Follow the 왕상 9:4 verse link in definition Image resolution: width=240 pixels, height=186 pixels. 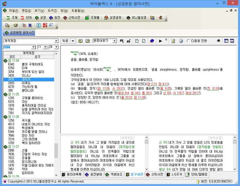click(123, 93)
